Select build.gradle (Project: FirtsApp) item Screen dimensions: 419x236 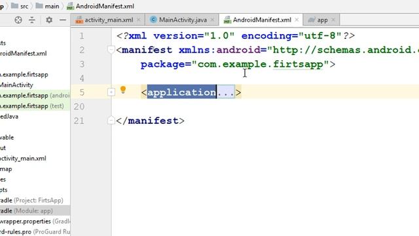click(31, 201)
